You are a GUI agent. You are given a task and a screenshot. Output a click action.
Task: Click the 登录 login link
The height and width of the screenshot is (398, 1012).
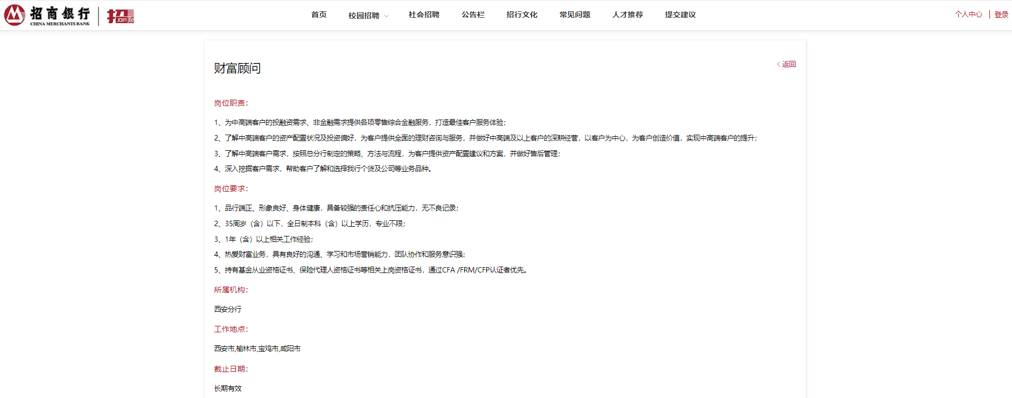pos(1001,15)
